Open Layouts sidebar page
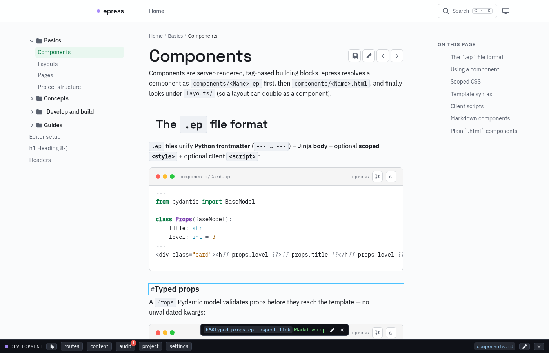The height and width of the screenshot is (353, 549). (x=47, y=64)
